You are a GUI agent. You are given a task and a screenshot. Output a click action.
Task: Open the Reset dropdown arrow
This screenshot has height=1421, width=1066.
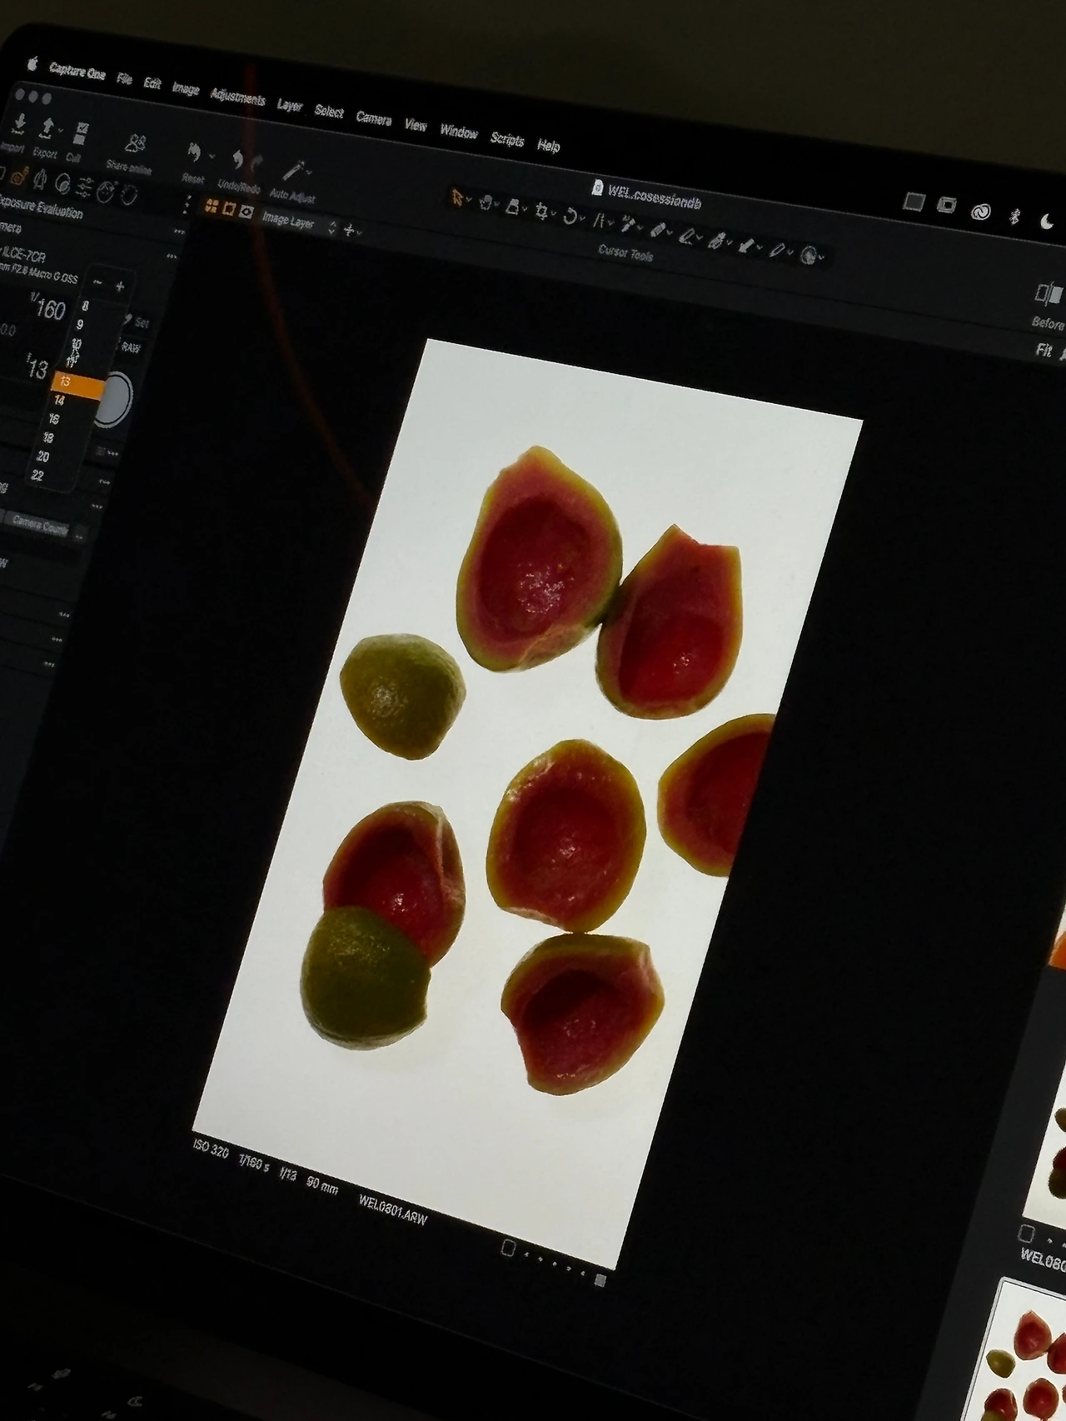(x=212, y=157)
